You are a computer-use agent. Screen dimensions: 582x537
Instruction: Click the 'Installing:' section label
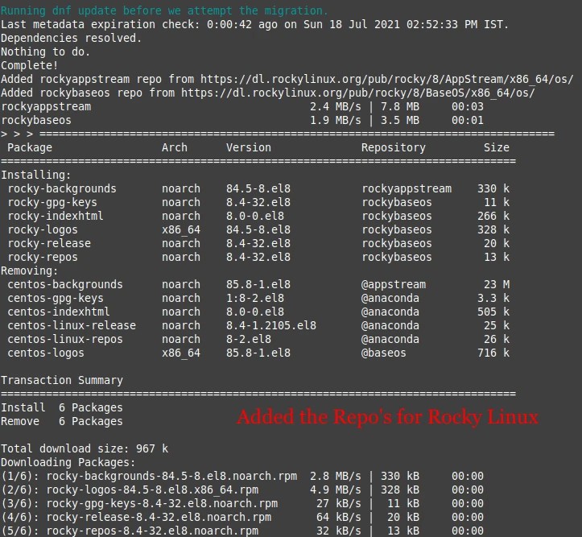click(x=35, y=176)
